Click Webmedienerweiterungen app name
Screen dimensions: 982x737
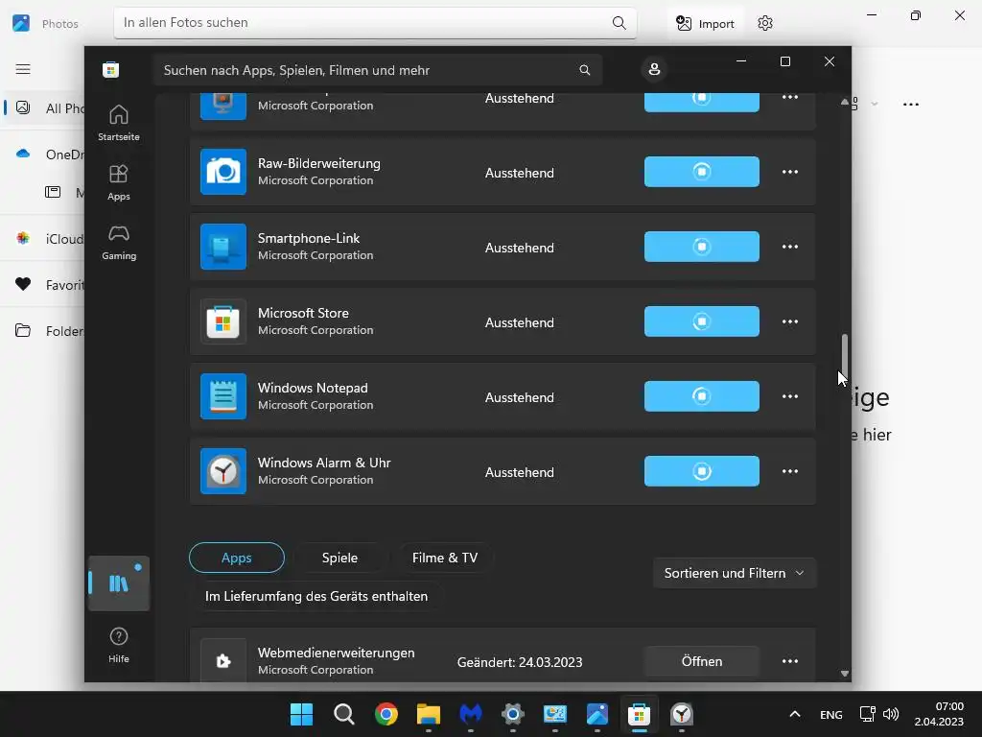pyautogui.click(x=336, y=653)
